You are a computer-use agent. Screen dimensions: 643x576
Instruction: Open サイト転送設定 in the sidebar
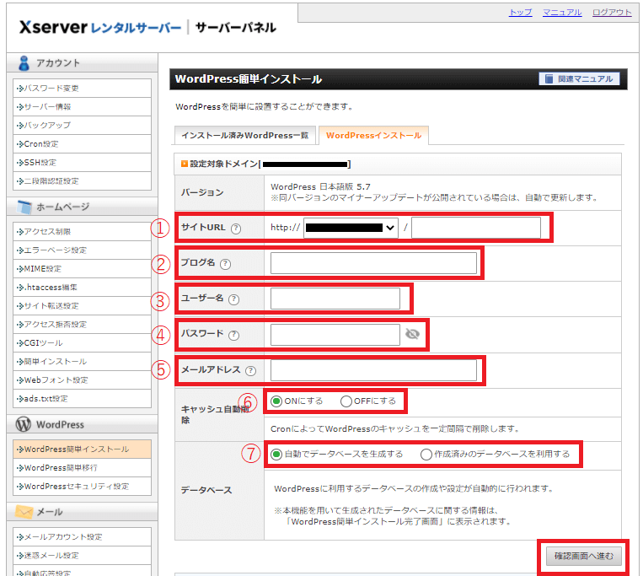coord(82,305)
